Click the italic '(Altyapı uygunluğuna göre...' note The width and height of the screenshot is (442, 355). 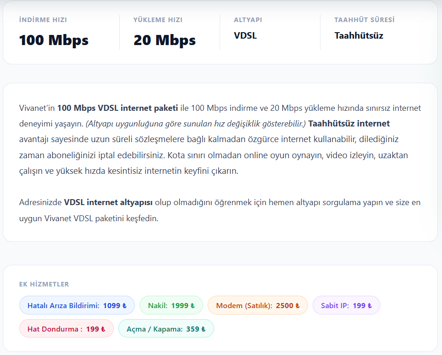point(196,124)
